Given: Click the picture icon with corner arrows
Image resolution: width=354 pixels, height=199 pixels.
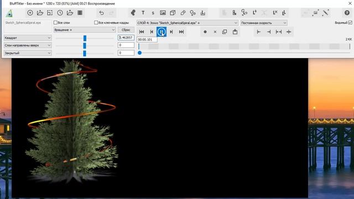Looking at the screenshot, I should coord(315,13).
